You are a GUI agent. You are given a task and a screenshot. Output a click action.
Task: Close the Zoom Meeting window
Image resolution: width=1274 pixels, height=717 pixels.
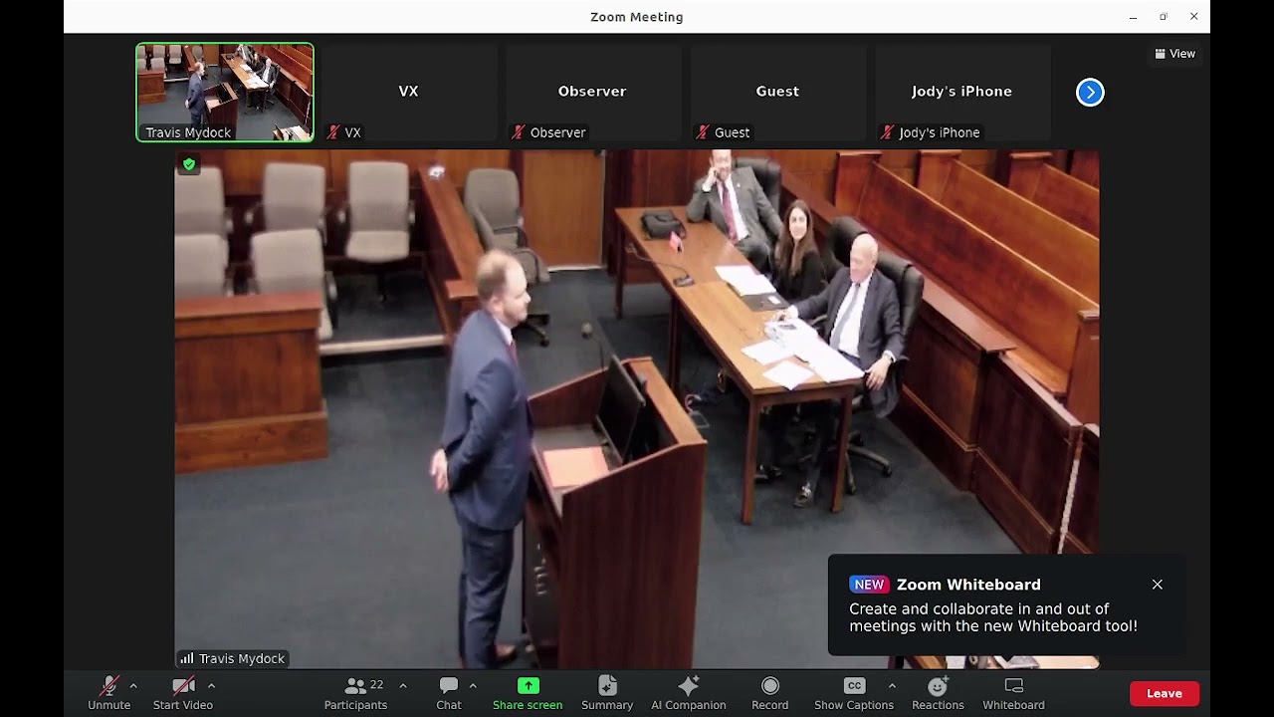(1193, 17)
